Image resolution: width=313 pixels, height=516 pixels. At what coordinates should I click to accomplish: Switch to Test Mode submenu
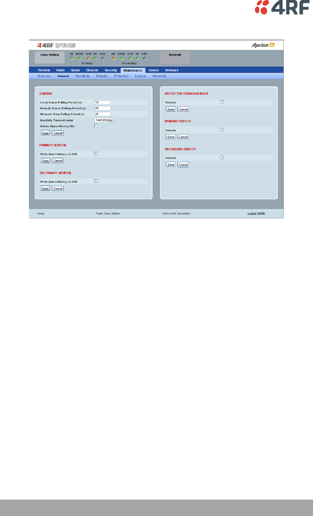[83, 76]
